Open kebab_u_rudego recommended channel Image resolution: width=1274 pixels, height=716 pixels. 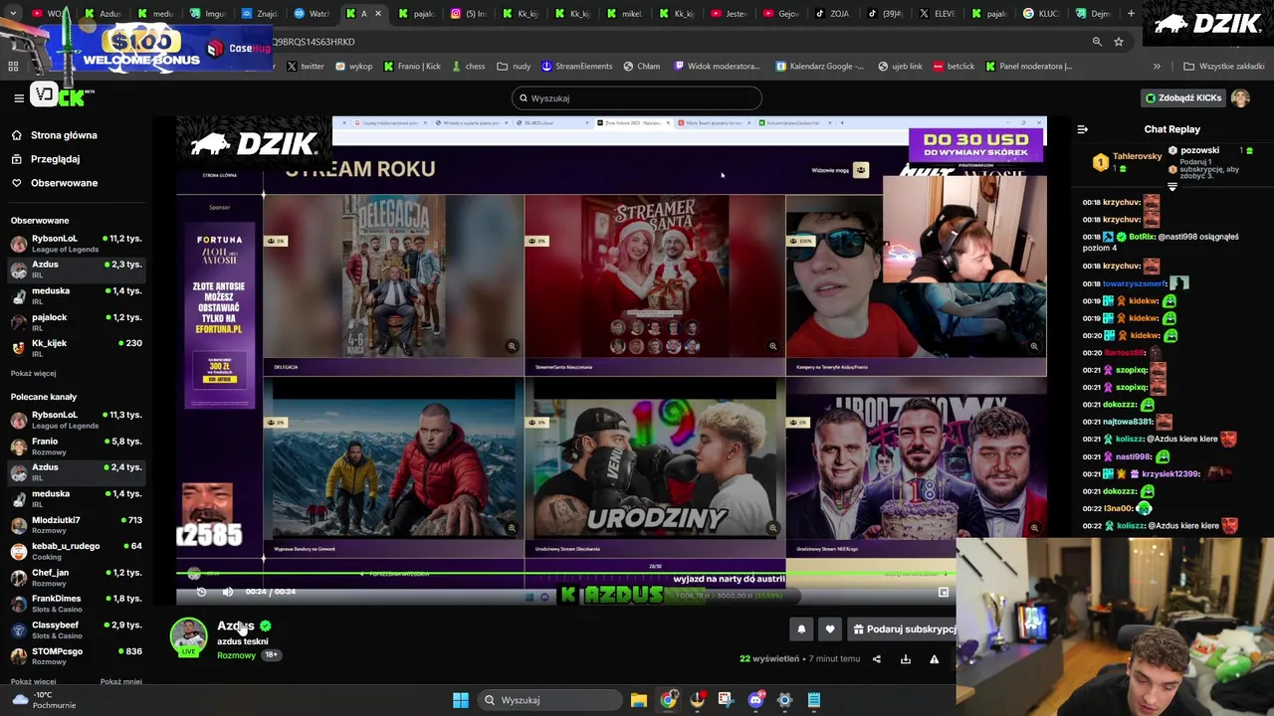coord(78,551)
